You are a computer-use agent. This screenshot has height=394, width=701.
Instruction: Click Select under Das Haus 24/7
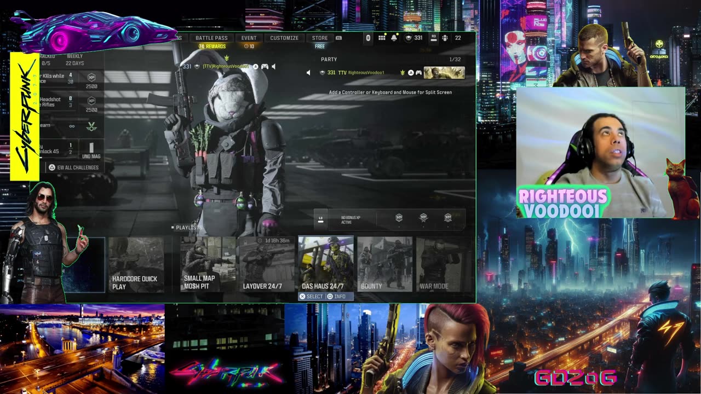[311, 297]
